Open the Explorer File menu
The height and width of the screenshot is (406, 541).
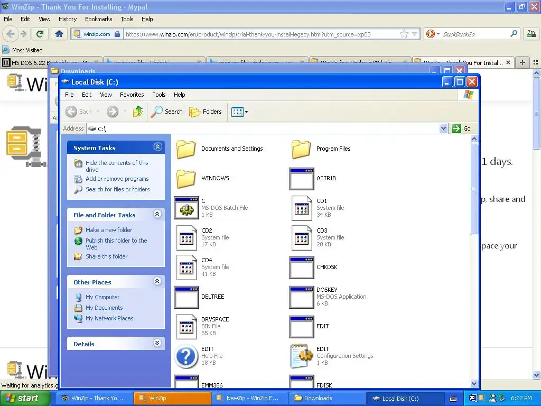tap(69, 95)
